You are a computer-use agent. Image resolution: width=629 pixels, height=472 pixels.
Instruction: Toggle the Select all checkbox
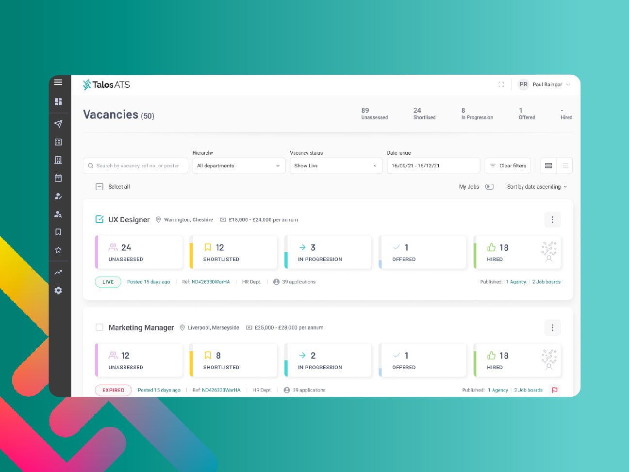point(99,187)
